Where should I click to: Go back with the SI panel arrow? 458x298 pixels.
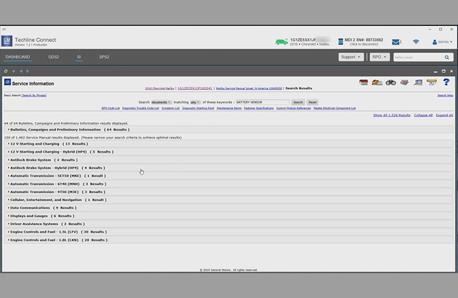(14, 71)
